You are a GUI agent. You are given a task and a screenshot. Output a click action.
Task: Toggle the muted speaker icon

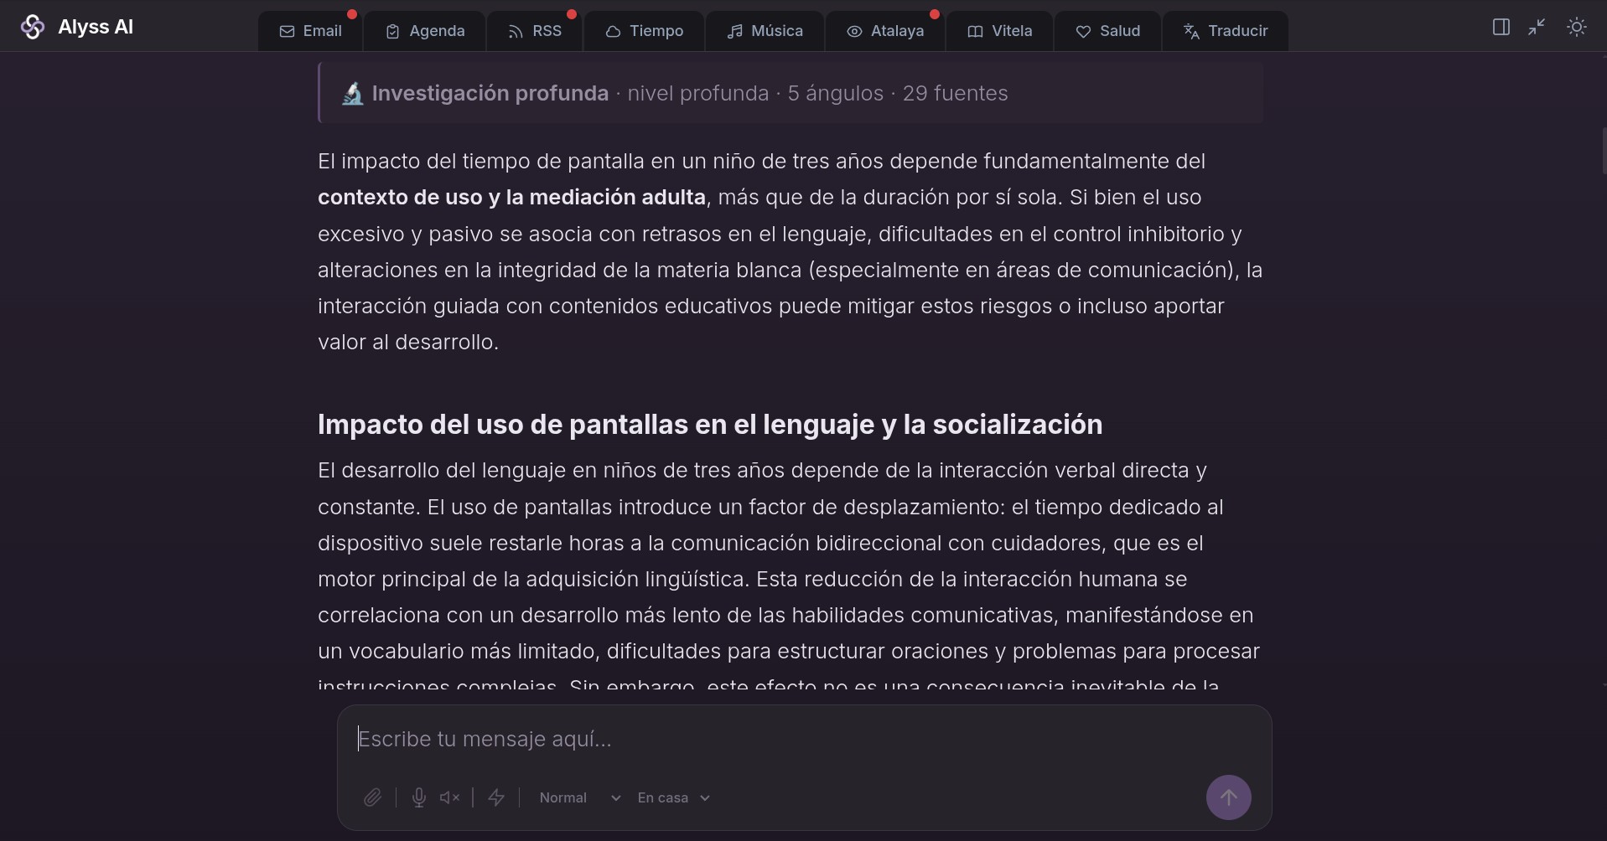pyautogui.click(x=450, y=797)
